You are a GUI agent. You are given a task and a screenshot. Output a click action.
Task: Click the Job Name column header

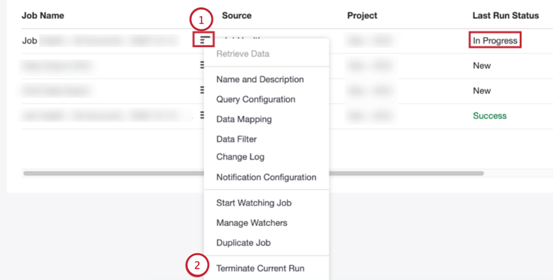tap(43, 15)
